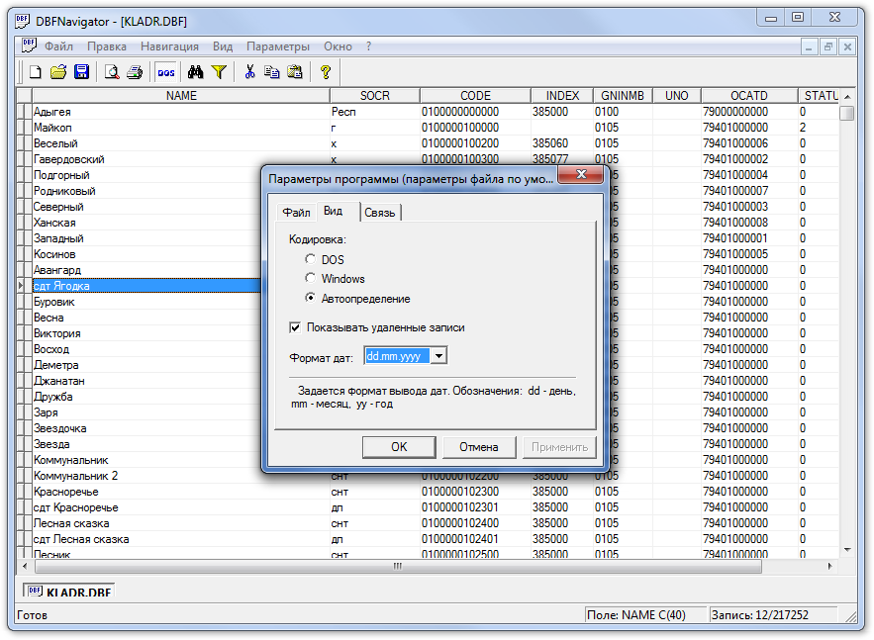Open the Навигация menu
Screen dimensions: 874x640
[x=169, y=46]
